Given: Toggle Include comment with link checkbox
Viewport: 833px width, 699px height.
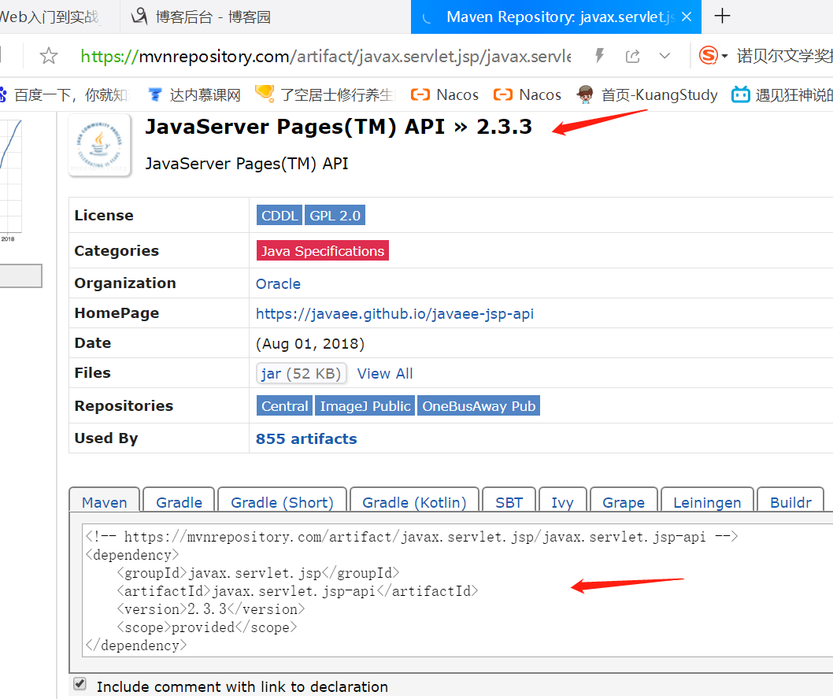Looking at the screenshot, I should click(80, 683).
